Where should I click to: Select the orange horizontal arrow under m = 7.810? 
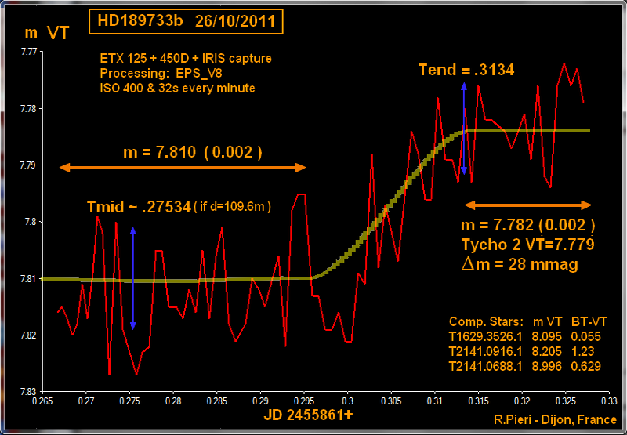pos(183,167)
